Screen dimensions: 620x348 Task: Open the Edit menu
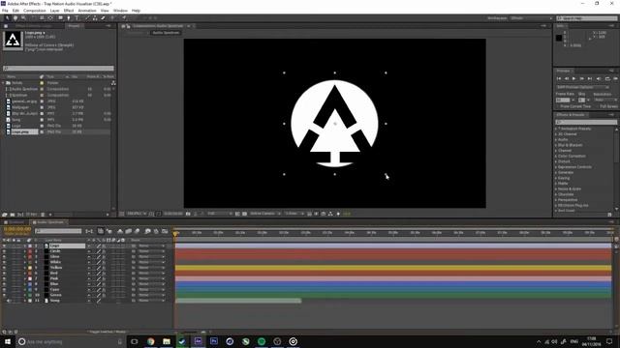(15, 11)
